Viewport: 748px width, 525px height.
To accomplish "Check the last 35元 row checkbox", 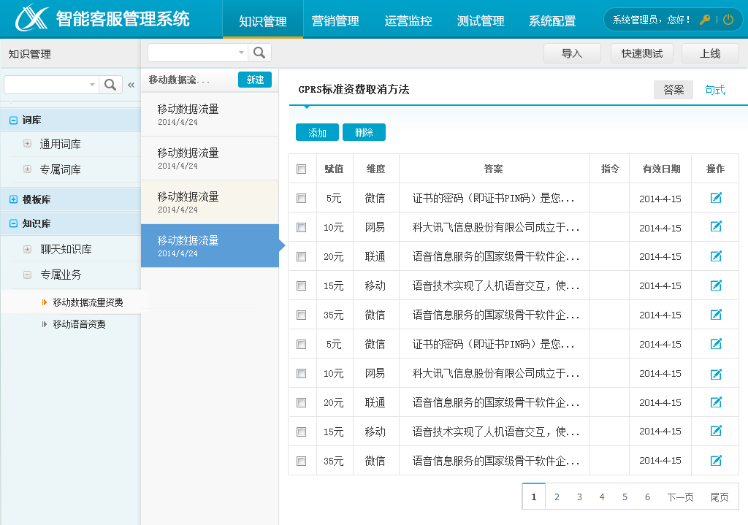I will click(302, 461).
